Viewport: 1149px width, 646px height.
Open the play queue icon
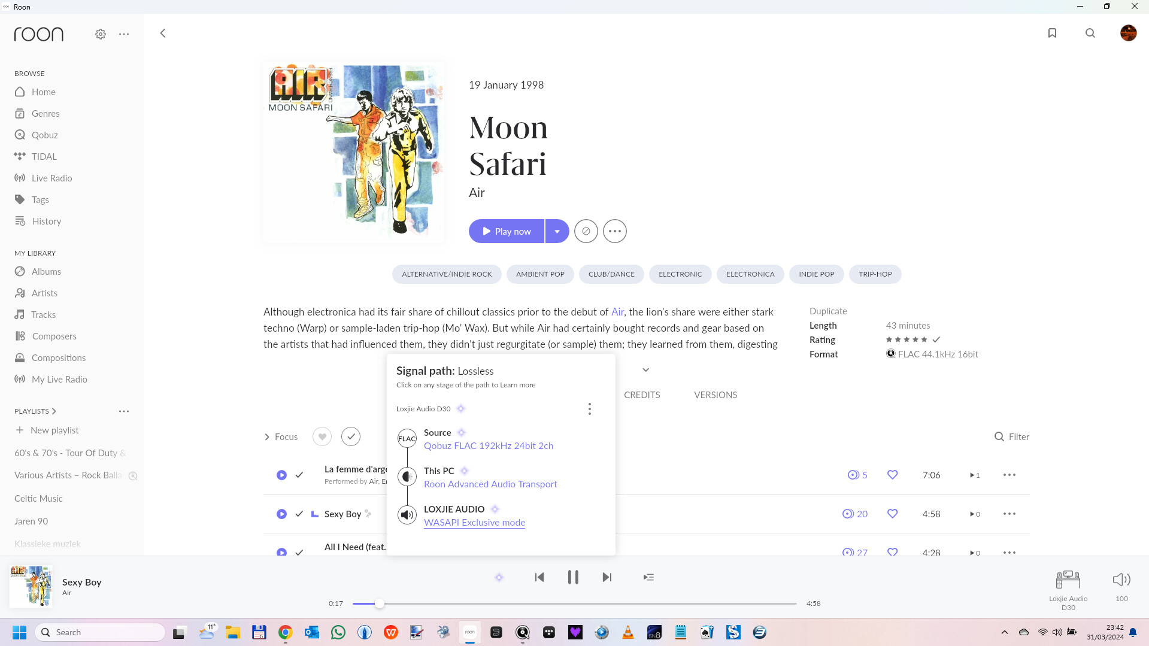click(648, 577)
